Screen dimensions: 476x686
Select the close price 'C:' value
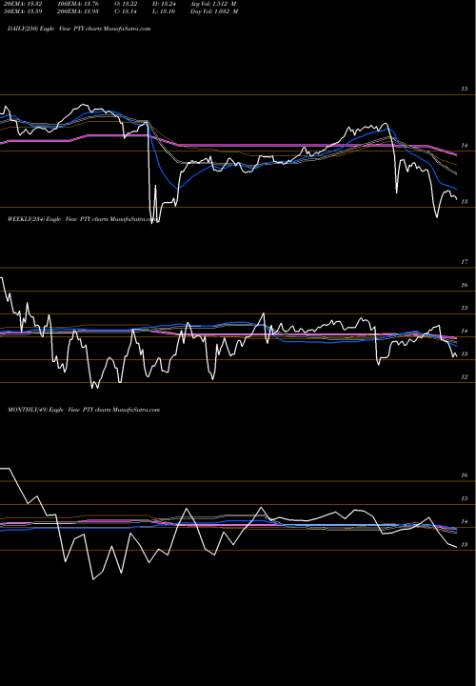126,11
